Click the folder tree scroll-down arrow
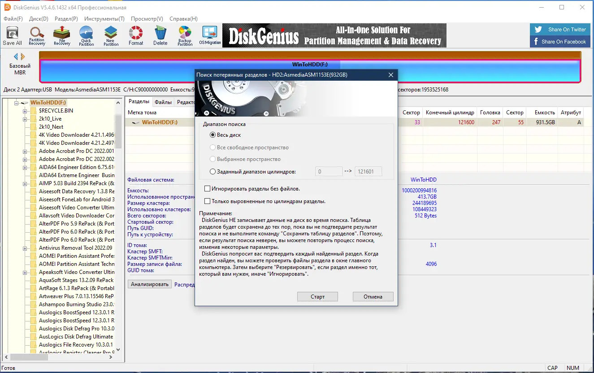 (118, 350)
